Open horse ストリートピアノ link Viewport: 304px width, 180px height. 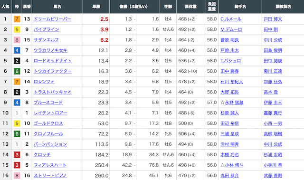(x=50, y=176)
